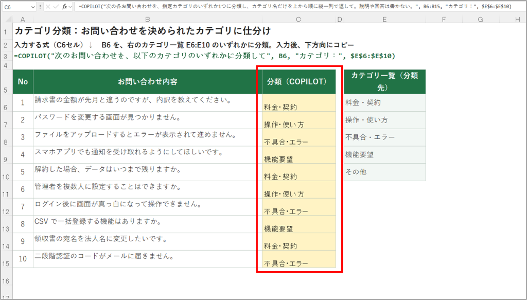527x300 pixels.
Task: Click the 分類（COPILOT） header cell
Action: tap(298, 82)
